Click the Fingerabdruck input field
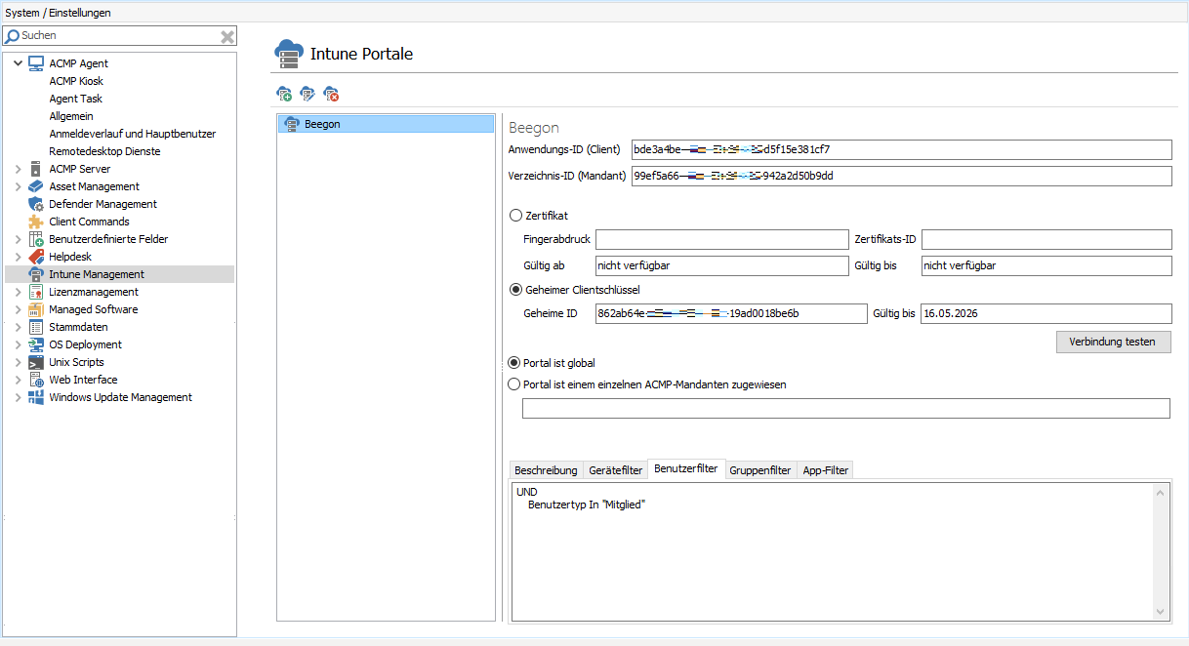Image resolution: width=1189 pixels, height=646 pixels. [x=722, y=239]
